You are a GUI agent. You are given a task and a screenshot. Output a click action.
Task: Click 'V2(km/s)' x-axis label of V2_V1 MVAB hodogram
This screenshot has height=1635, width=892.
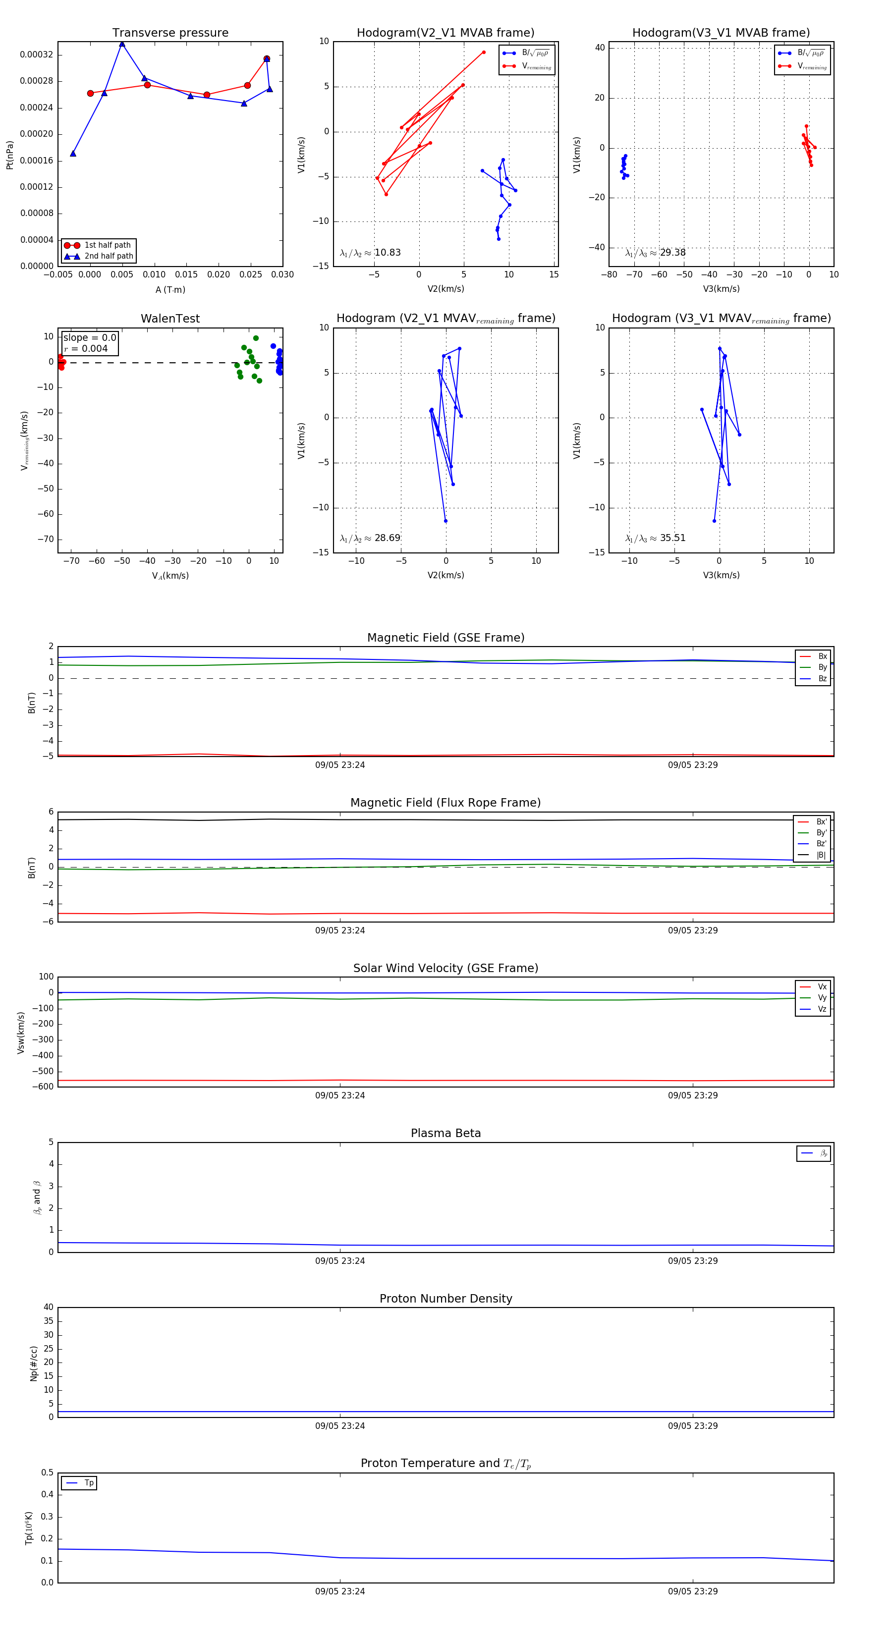(x=446, y=289)
